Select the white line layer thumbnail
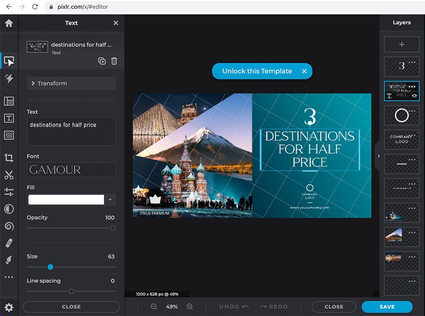 tap(402, 164)
